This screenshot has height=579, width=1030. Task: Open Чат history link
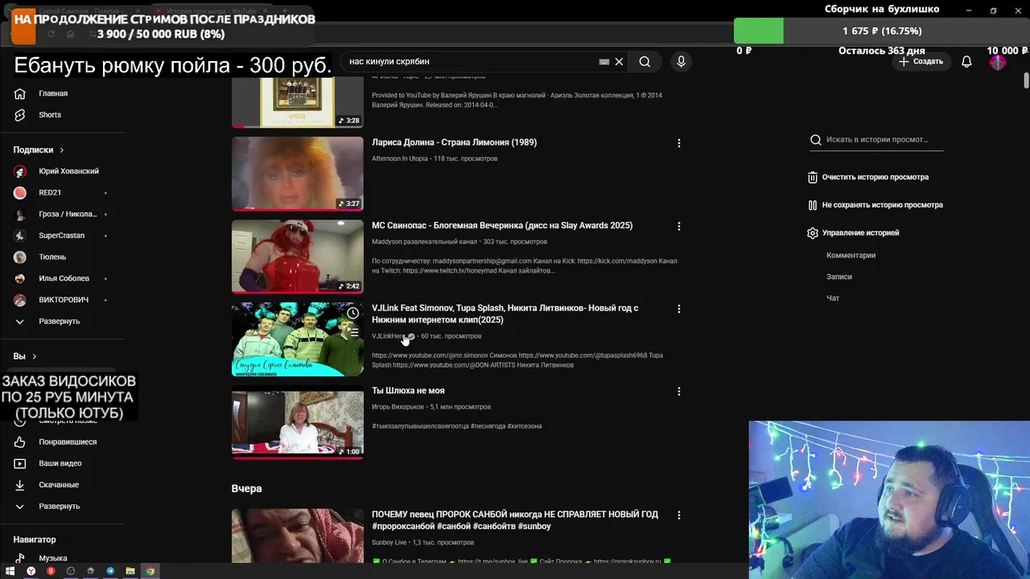[833, 298]
